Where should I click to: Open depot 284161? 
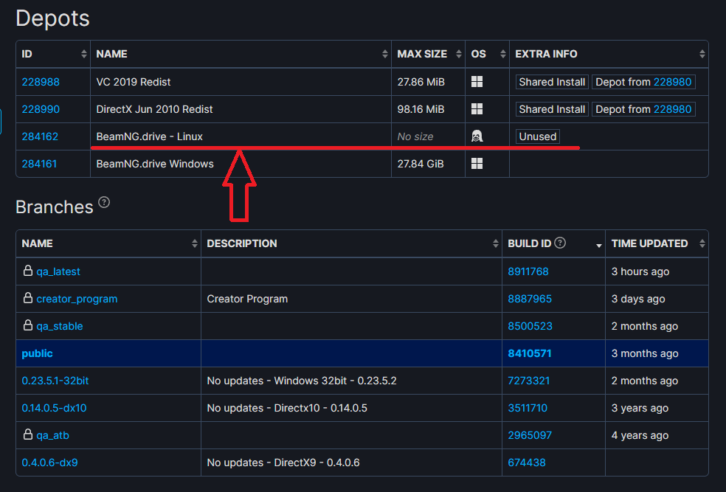[x=39, y=164]
